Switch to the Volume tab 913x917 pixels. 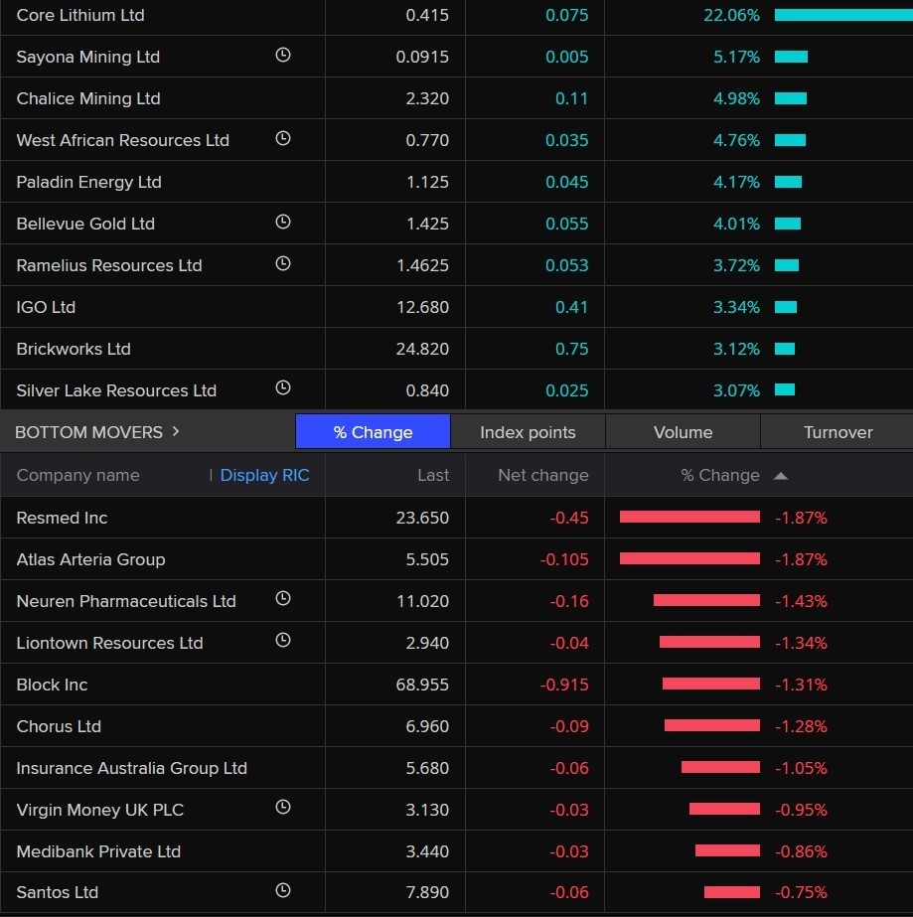tap(684, 432)
